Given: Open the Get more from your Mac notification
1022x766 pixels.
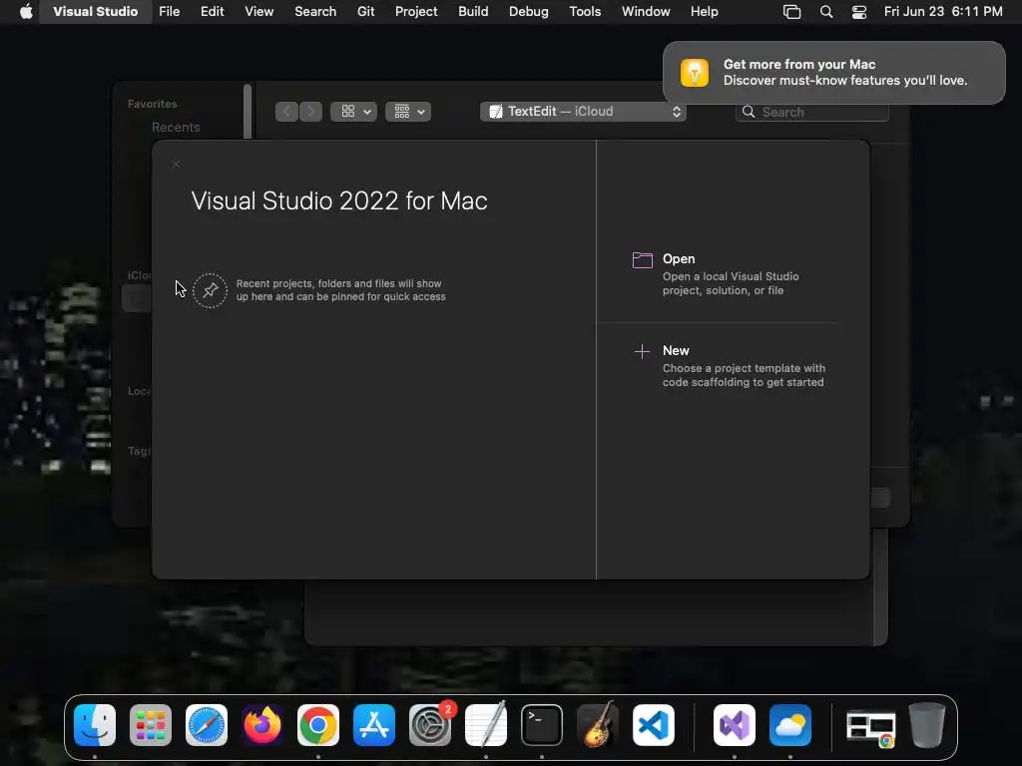Looking at the screenshot, I should [x=833, y=72].
